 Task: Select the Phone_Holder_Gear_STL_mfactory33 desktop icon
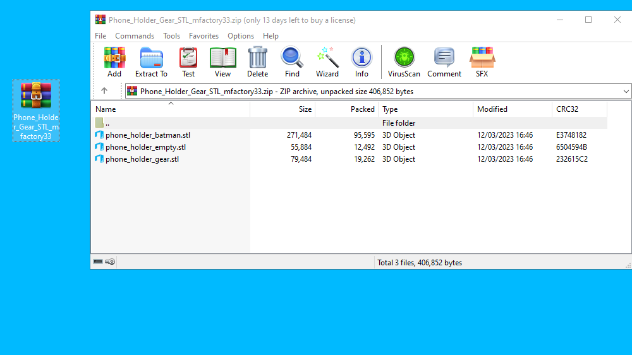coord(36,111)
